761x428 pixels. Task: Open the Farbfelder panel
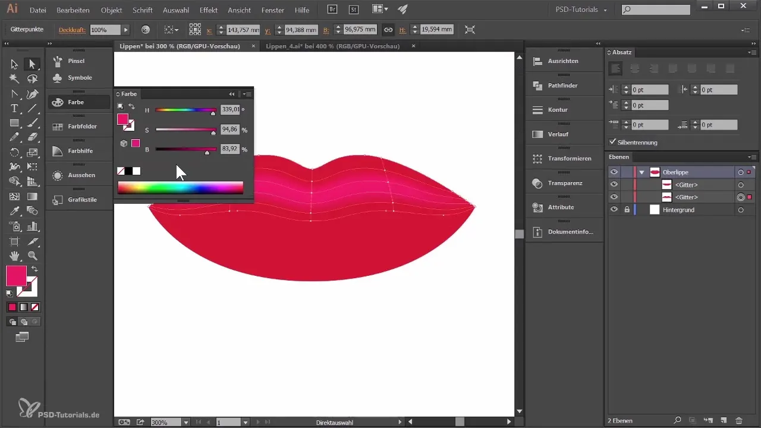coord(80,127)
